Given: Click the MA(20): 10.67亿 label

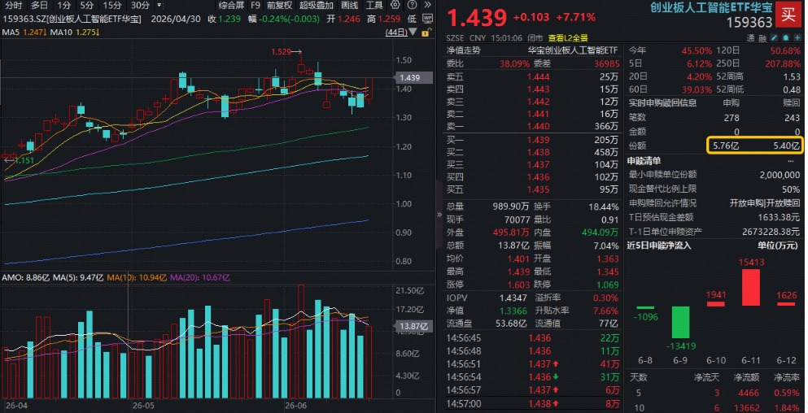Looking at the screenshot, I should (x=200, y=278).
